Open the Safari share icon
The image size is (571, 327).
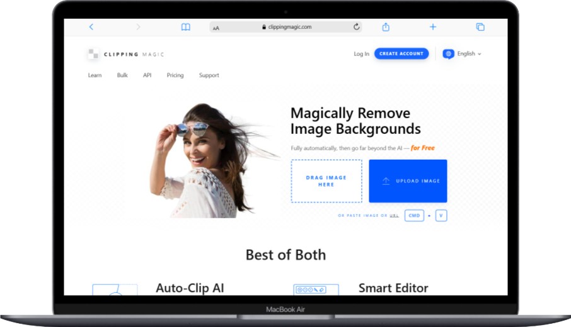click(386, 26)
